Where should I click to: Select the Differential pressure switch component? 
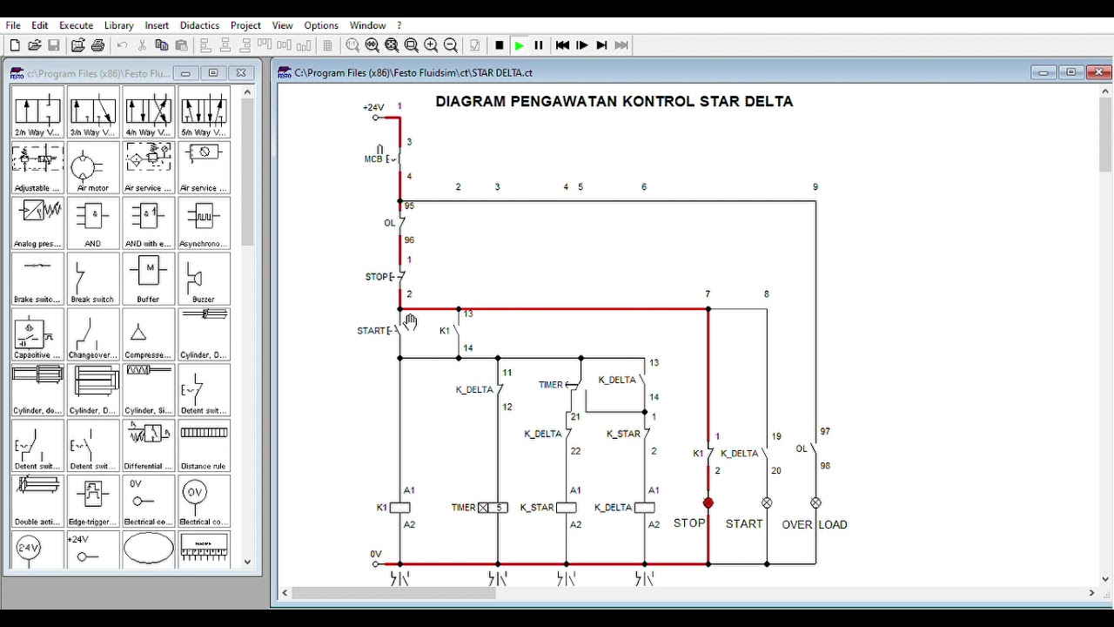(149, 447)
